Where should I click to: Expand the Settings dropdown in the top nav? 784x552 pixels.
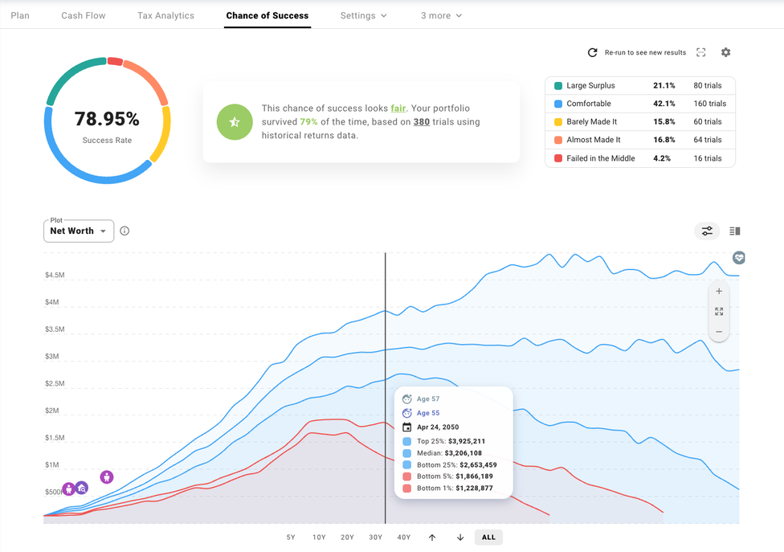click(x=363, y=15)
